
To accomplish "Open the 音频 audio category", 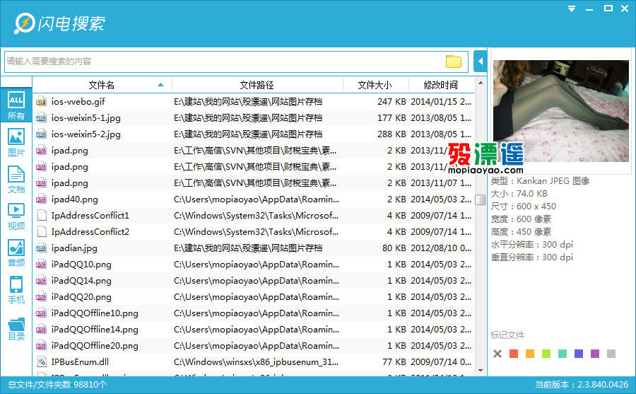I will (x=16, y=253).
